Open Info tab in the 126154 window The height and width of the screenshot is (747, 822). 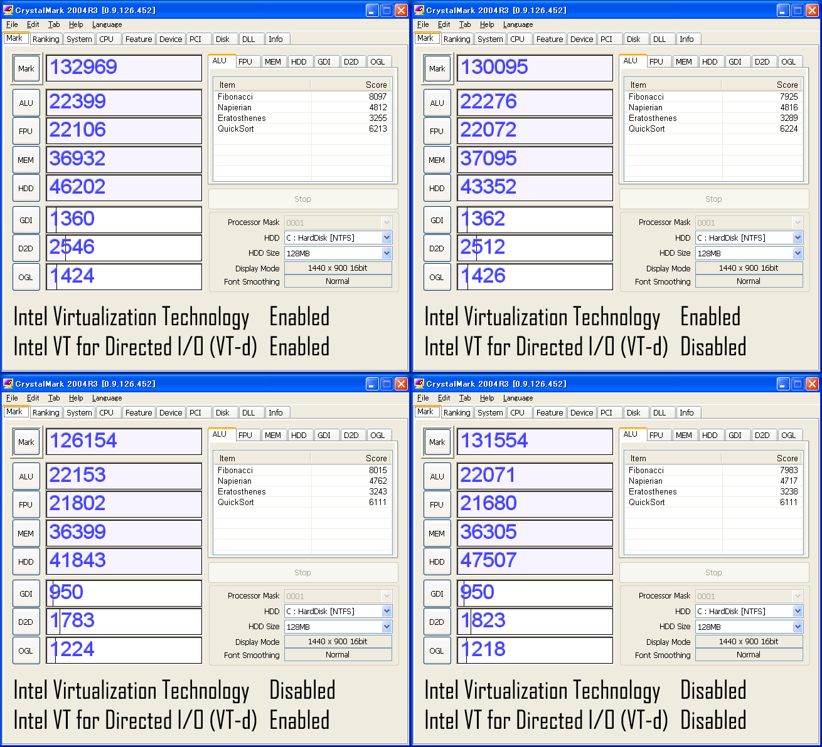tap(275, 412)
